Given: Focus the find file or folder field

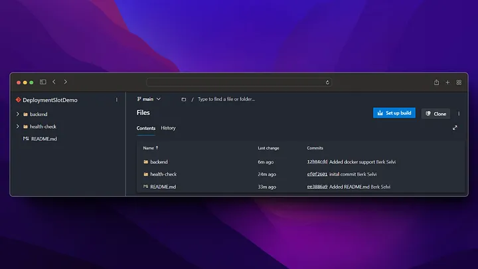Looking at the screenshot, I should (x=226, y=99).
